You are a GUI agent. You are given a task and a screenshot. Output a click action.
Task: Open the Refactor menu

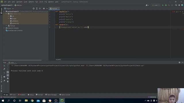coord(31,2)
